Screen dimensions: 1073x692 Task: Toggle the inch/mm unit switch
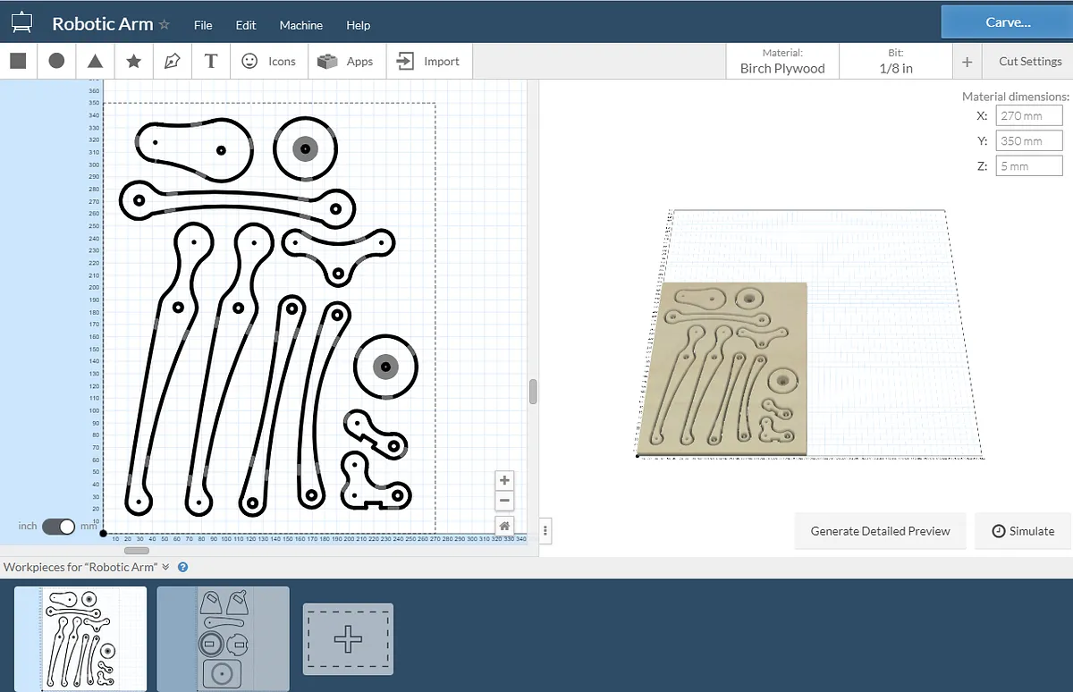click(x=59, y=526)
